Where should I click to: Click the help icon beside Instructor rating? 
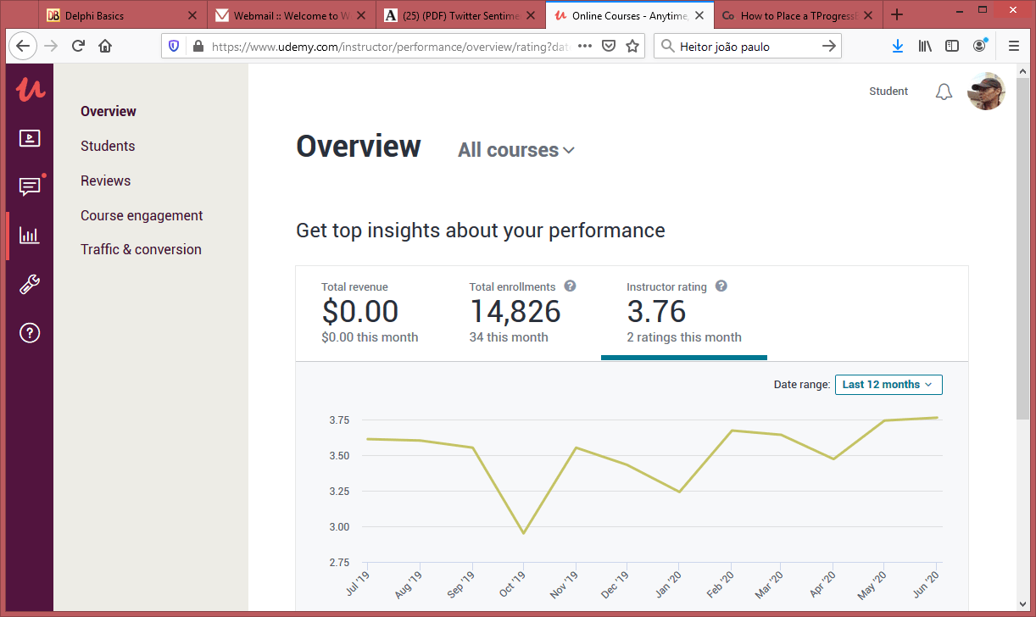pyautogui.click(x=721, y=286)
